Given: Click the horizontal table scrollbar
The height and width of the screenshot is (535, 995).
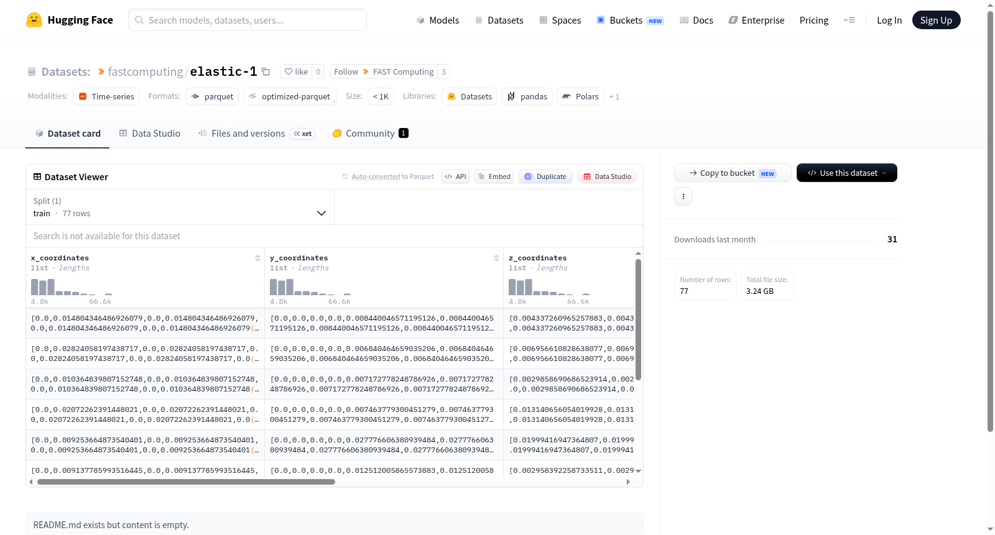Looking at the screenshot, I should coord(186,482).
